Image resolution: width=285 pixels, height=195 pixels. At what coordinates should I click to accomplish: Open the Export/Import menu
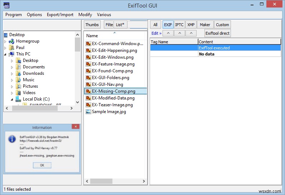tap(60, 15)
